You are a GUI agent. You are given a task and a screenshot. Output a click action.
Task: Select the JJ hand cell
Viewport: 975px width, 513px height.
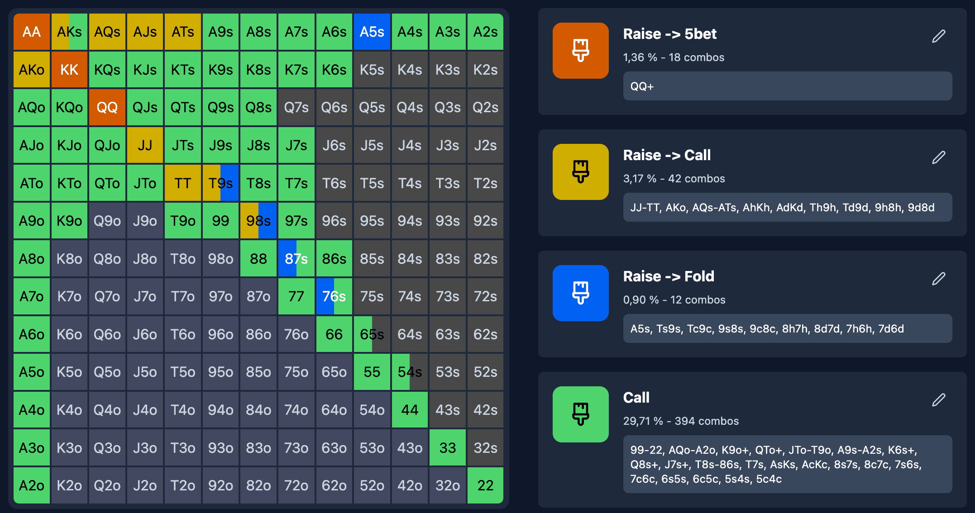145,145
